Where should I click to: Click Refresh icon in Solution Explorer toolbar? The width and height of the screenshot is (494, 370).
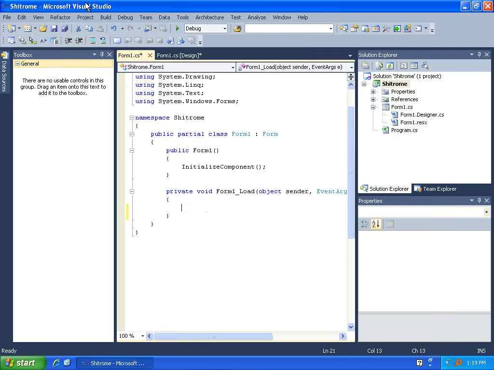pyautogui.click(x=389, y=66)
